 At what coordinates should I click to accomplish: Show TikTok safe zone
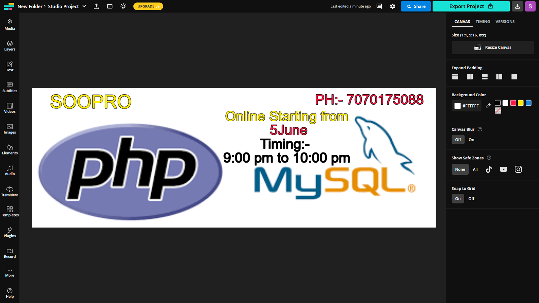pos(489,169)
